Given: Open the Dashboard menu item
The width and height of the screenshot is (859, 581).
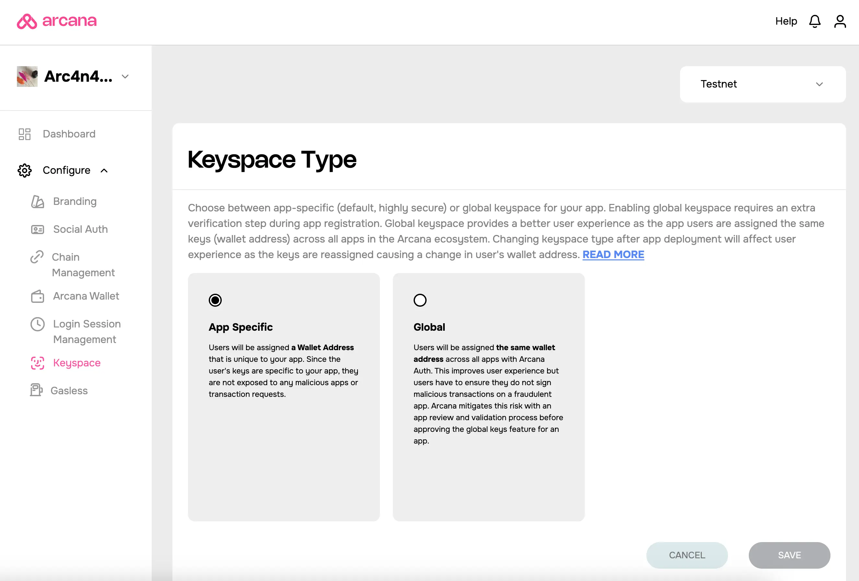Looking at the screenshot, I should [x=69, y=134].
